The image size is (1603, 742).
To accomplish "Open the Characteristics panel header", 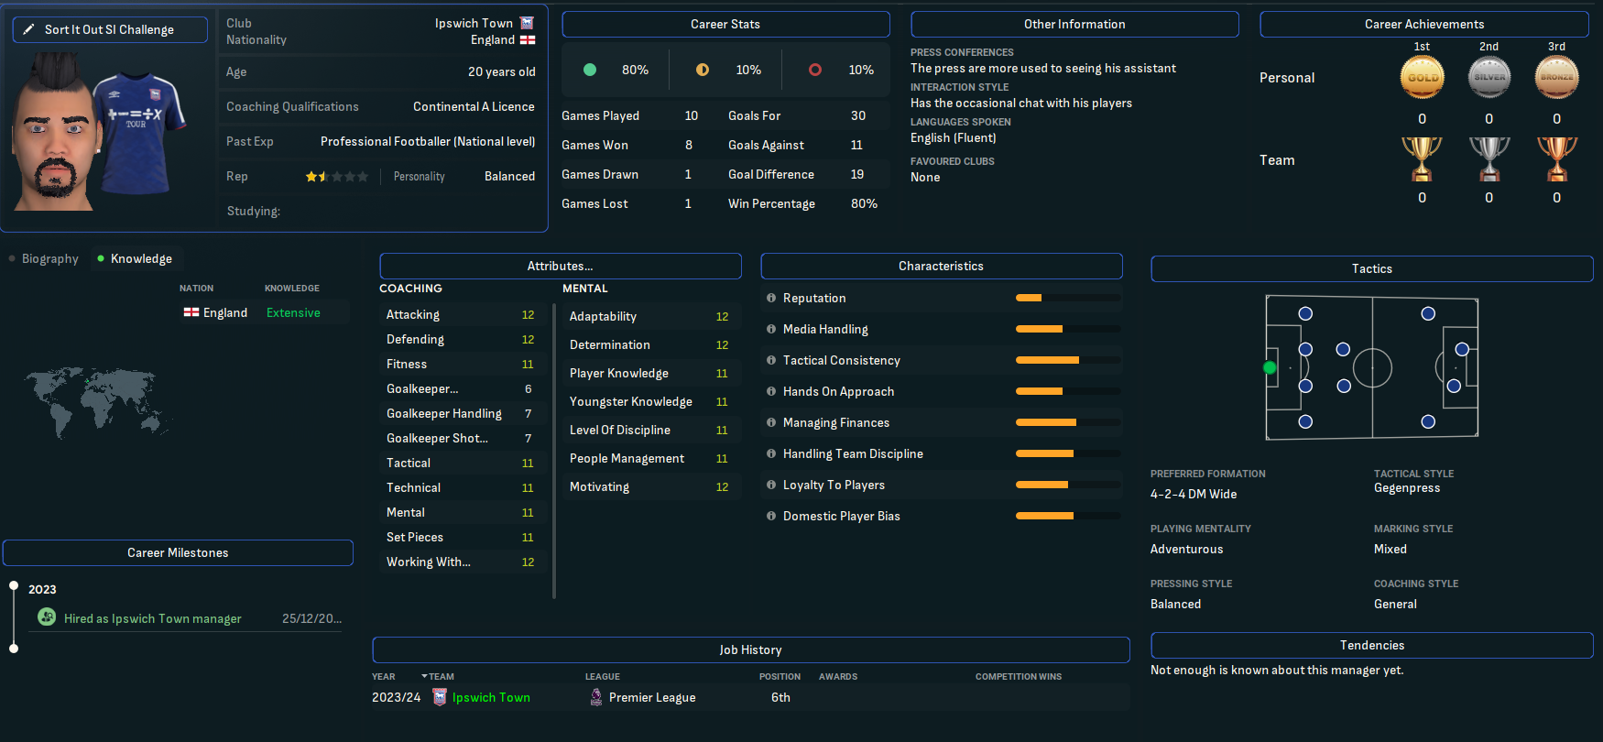I will (x=942, y=266).
